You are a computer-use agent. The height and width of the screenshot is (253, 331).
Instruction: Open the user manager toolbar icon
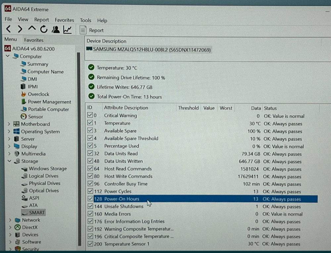pos(56,29)
